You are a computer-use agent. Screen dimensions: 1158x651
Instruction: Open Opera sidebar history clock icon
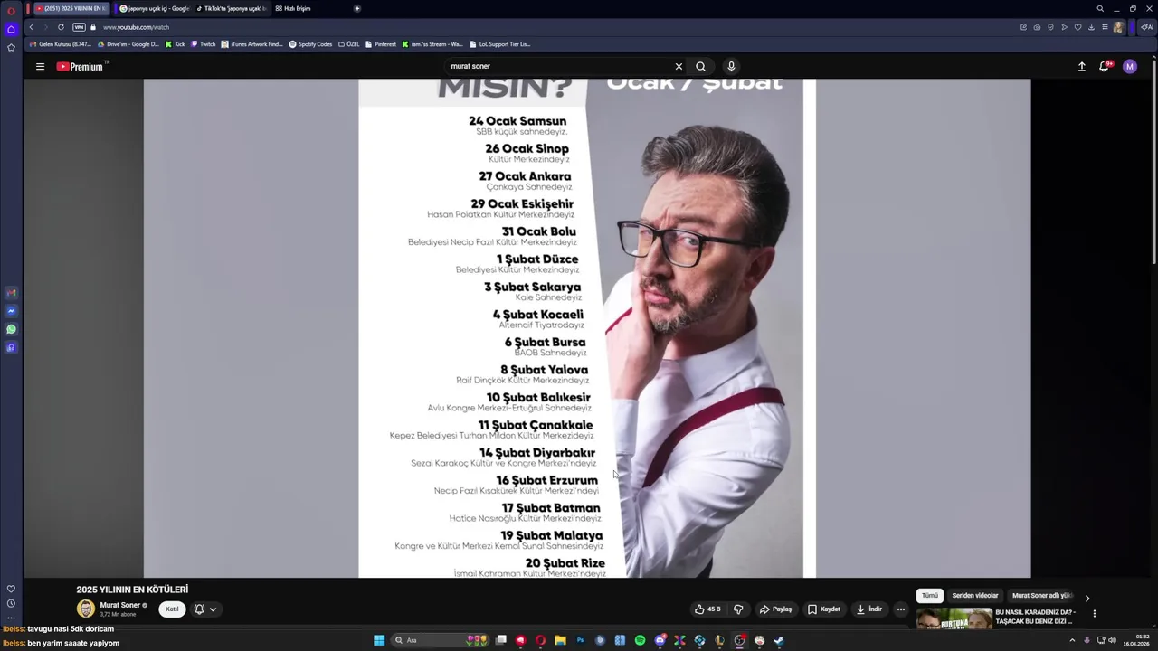click(11, 603)
